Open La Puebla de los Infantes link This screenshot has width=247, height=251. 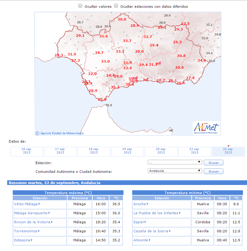(x=156, y=213)
